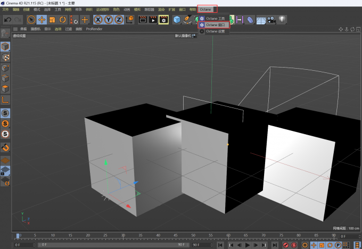
Task: Step forward one frame
Action: tap(256, 245)
